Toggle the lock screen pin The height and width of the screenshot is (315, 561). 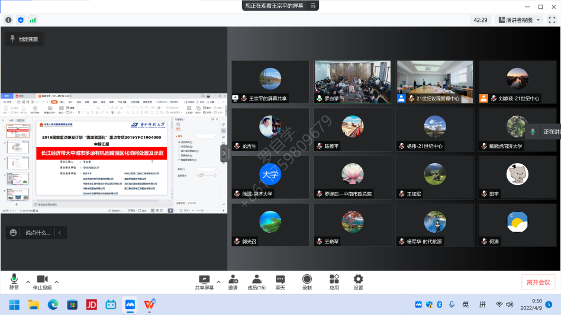coord(24,39)
